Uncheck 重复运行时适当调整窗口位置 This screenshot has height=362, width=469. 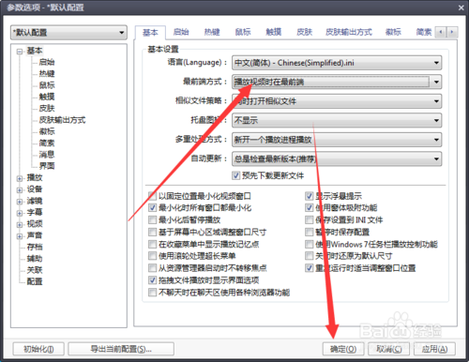(309, 268)
